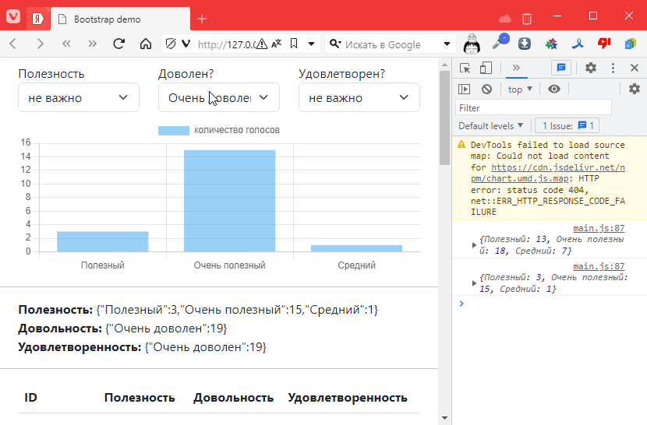Show more DevTools tabs
Image resolution: width=647 pixels, height=425 pixels.
(x=515, y=68)
